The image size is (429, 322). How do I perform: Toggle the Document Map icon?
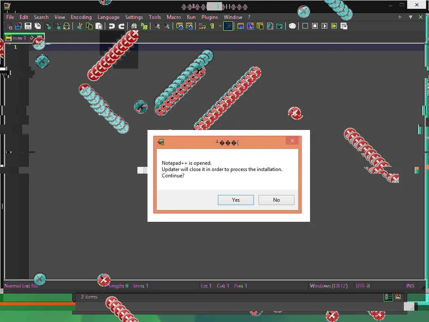[251, 26]
